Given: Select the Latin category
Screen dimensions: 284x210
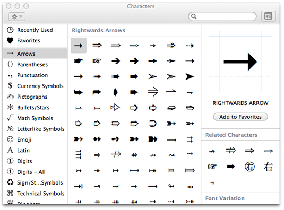Looking at the screenshot, I should (x=35, y=150).
